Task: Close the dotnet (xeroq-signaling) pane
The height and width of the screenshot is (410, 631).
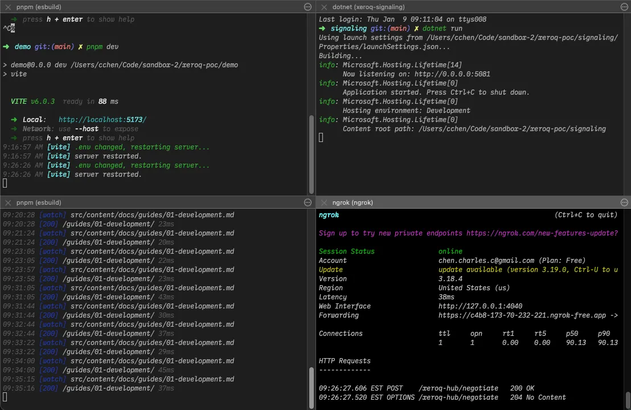Action: click(324, 7)
